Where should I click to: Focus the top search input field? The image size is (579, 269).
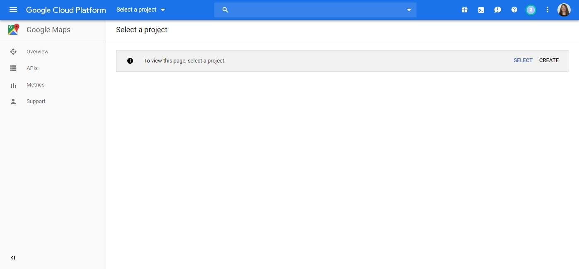point(315,10)
